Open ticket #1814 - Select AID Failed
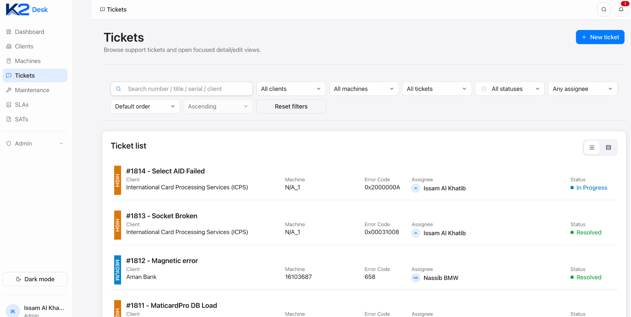The image size is (631, 317). pos(165,171)
